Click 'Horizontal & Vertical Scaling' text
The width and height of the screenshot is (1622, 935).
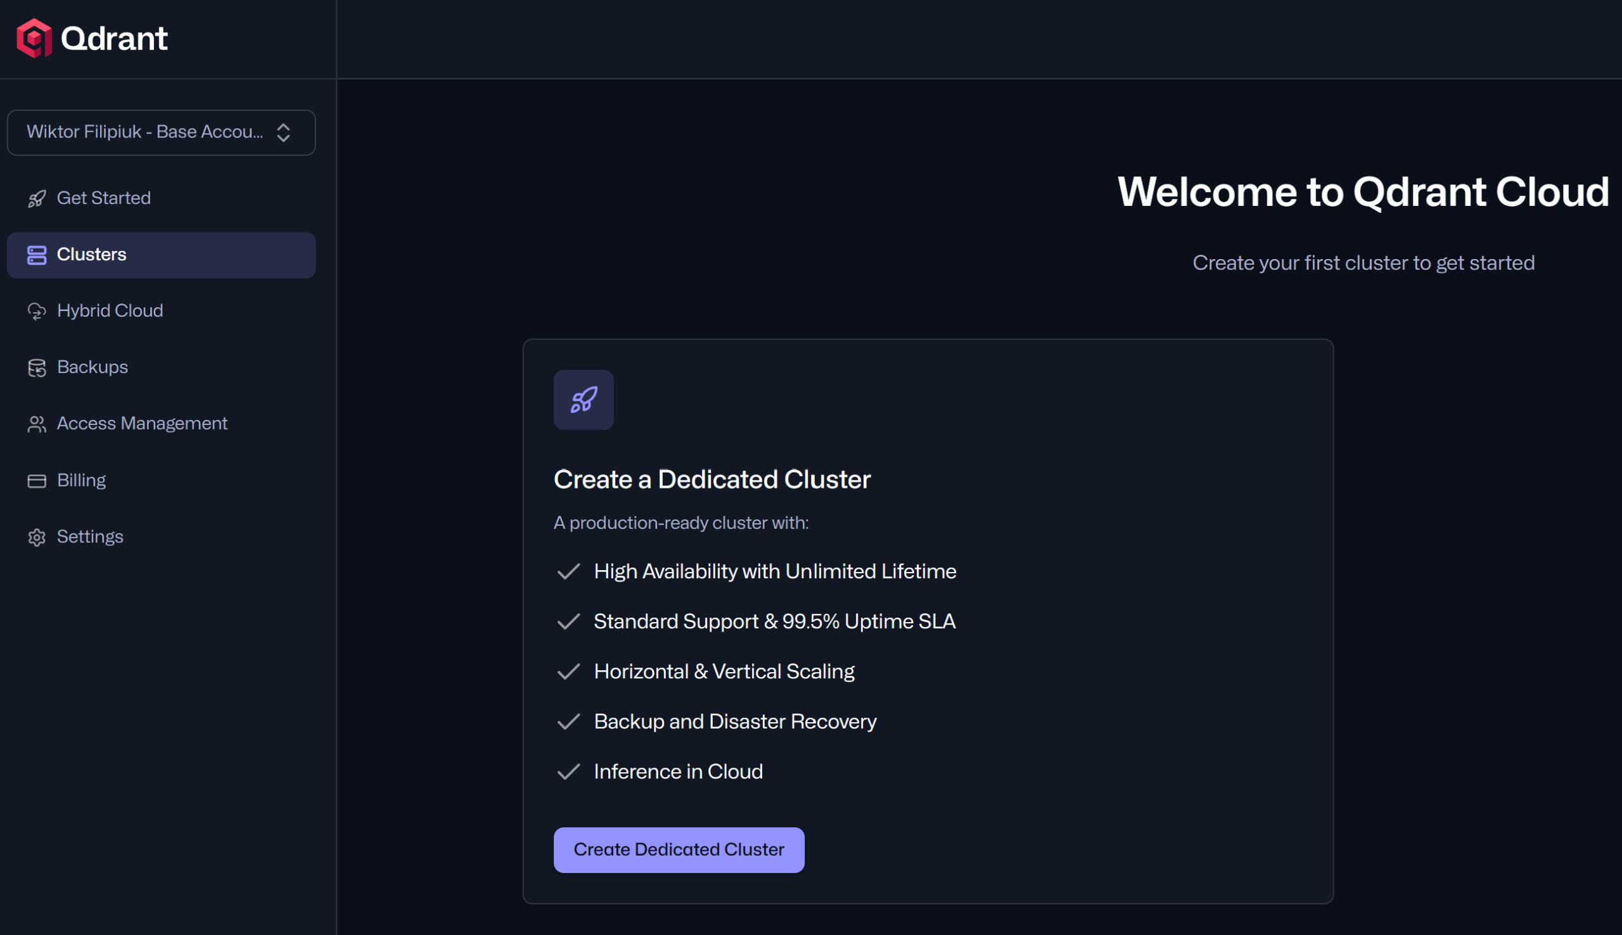724,671
